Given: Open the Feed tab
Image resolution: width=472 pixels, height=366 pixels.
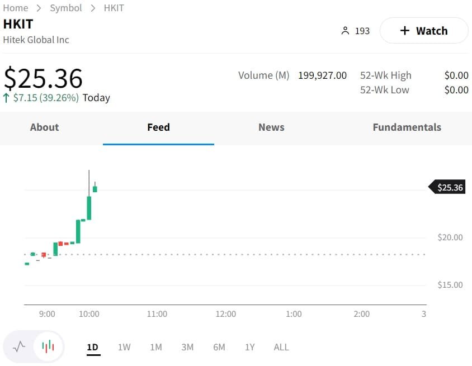Looking at the screenshot, I should 158,127.
